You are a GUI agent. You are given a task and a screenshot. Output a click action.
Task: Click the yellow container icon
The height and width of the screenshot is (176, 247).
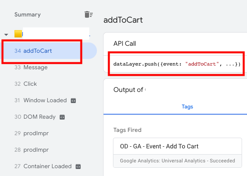18,34
